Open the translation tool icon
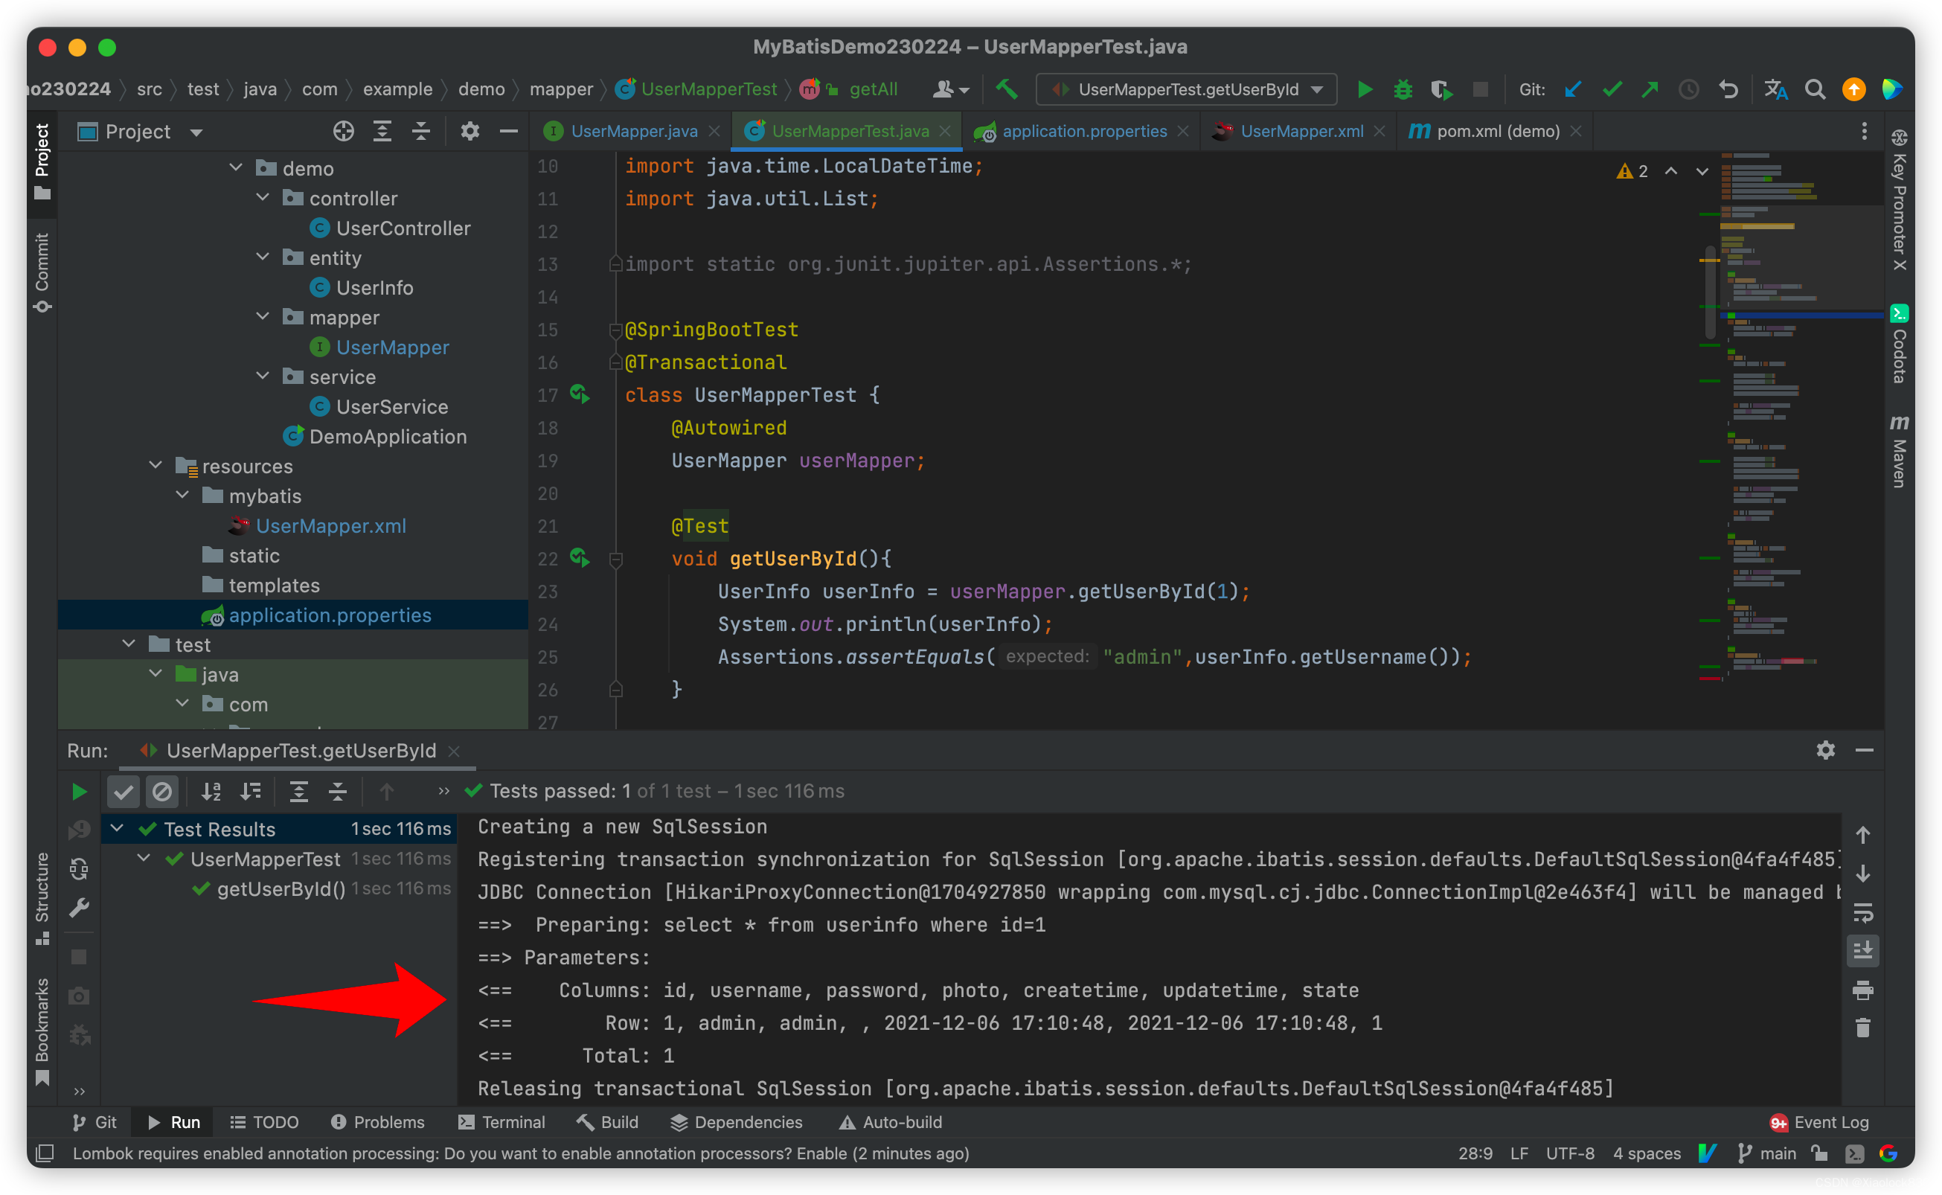The width and height of the screenshot is (1942, 1195). (x=1775, y=89)
